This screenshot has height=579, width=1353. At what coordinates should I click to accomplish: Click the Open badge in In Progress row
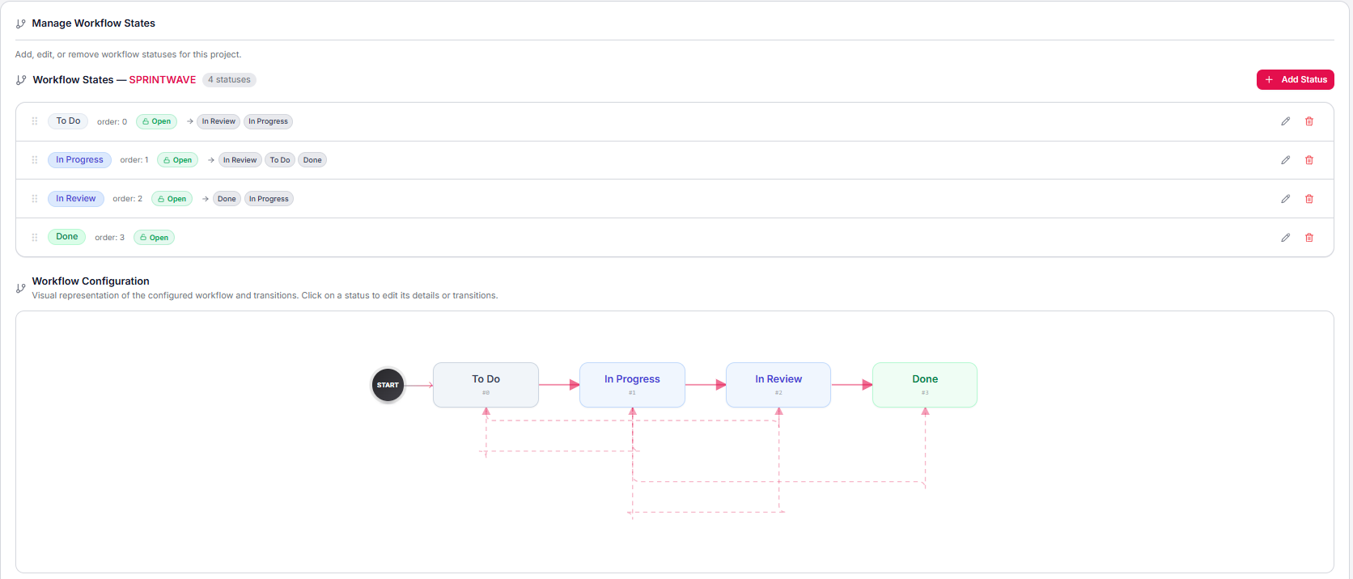tap(177, 160)
